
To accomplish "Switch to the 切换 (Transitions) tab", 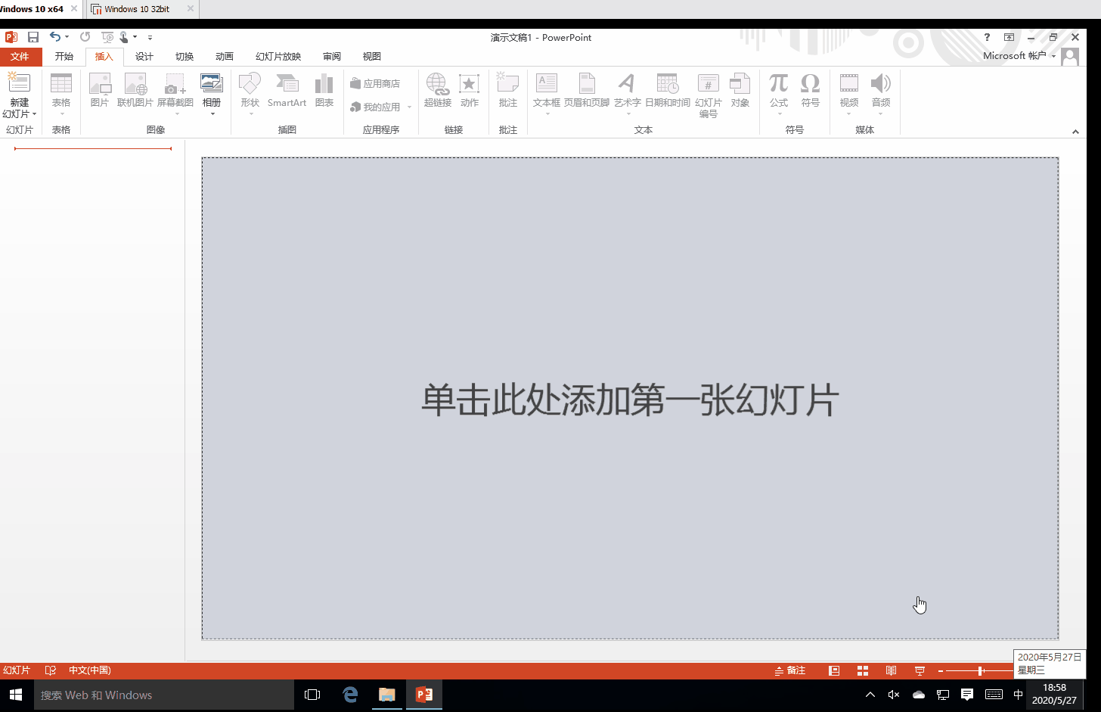I will coord(184,57).
